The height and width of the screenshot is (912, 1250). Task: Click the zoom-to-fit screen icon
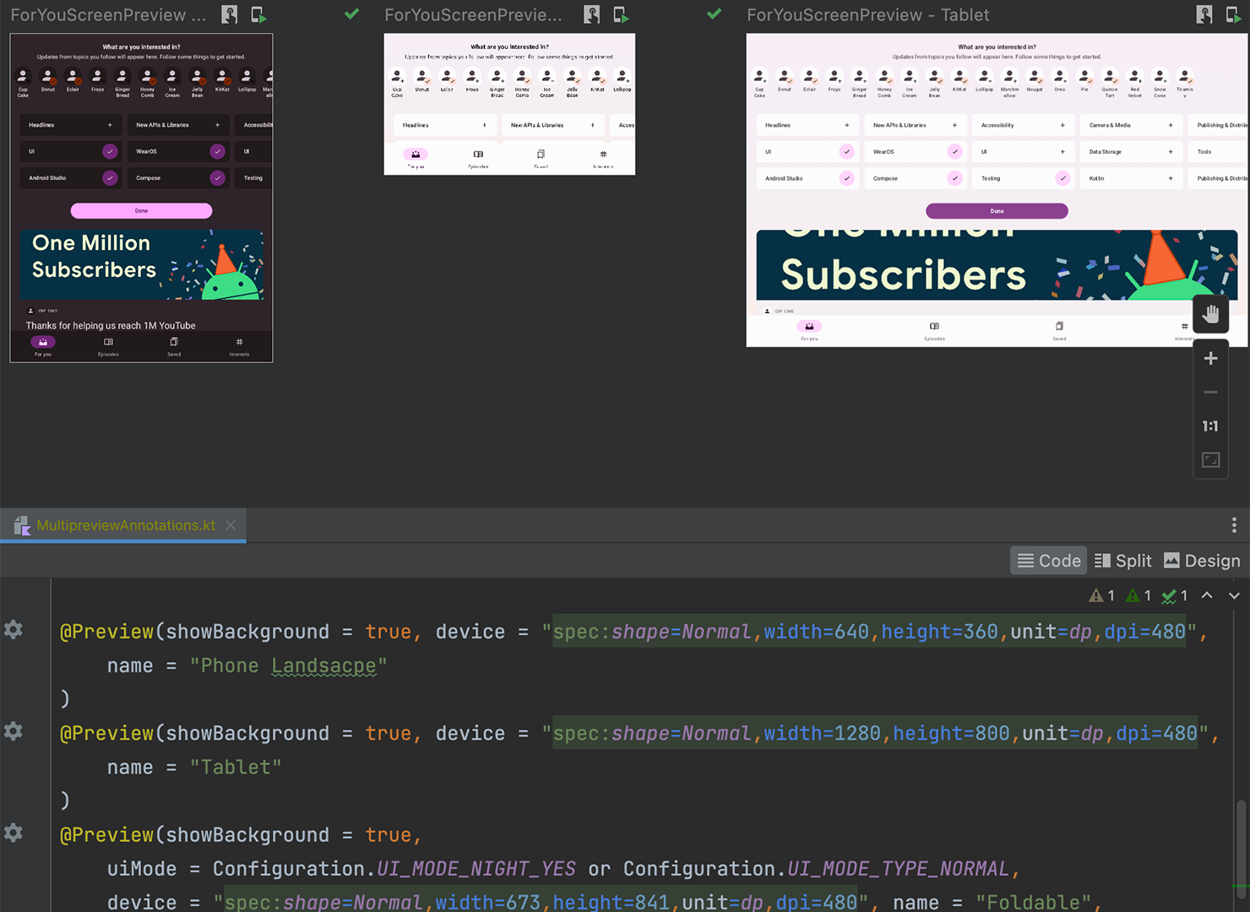coord(1210,460)
